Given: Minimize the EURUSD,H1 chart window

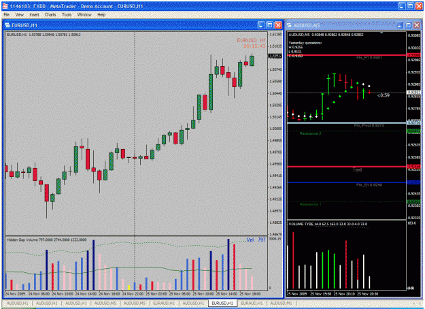Looking at the screenshot, I should coord(261,25).
